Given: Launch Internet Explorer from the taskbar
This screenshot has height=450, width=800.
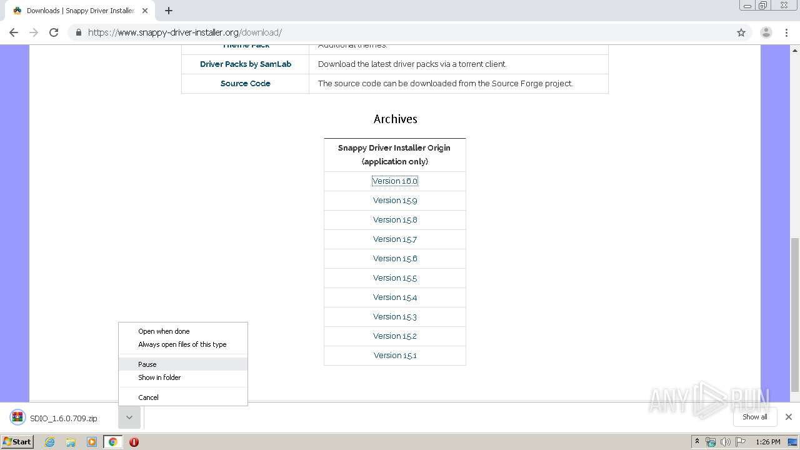Looking at the screenshot, I should (x=49, y=442).
